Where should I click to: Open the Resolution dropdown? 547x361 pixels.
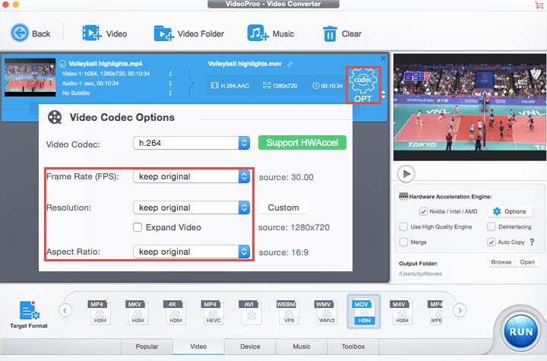pyautogui.click(x=191, y=207)
